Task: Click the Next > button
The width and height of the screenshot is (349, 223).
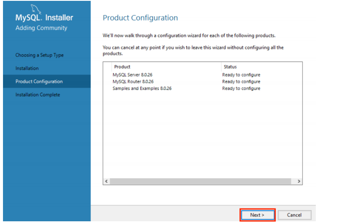Action: (257, 215)
